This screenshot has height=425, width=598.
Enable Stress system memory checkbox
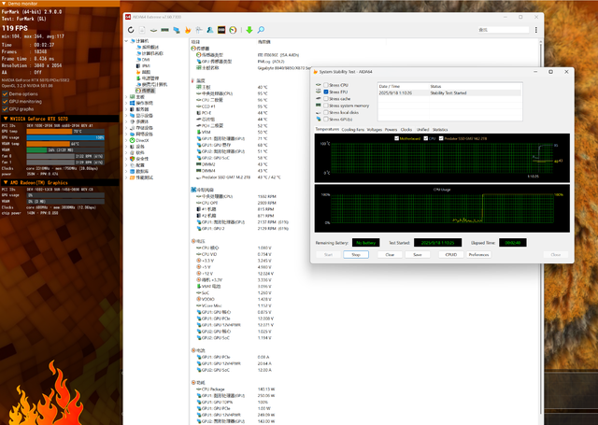[x=325, y=106]
